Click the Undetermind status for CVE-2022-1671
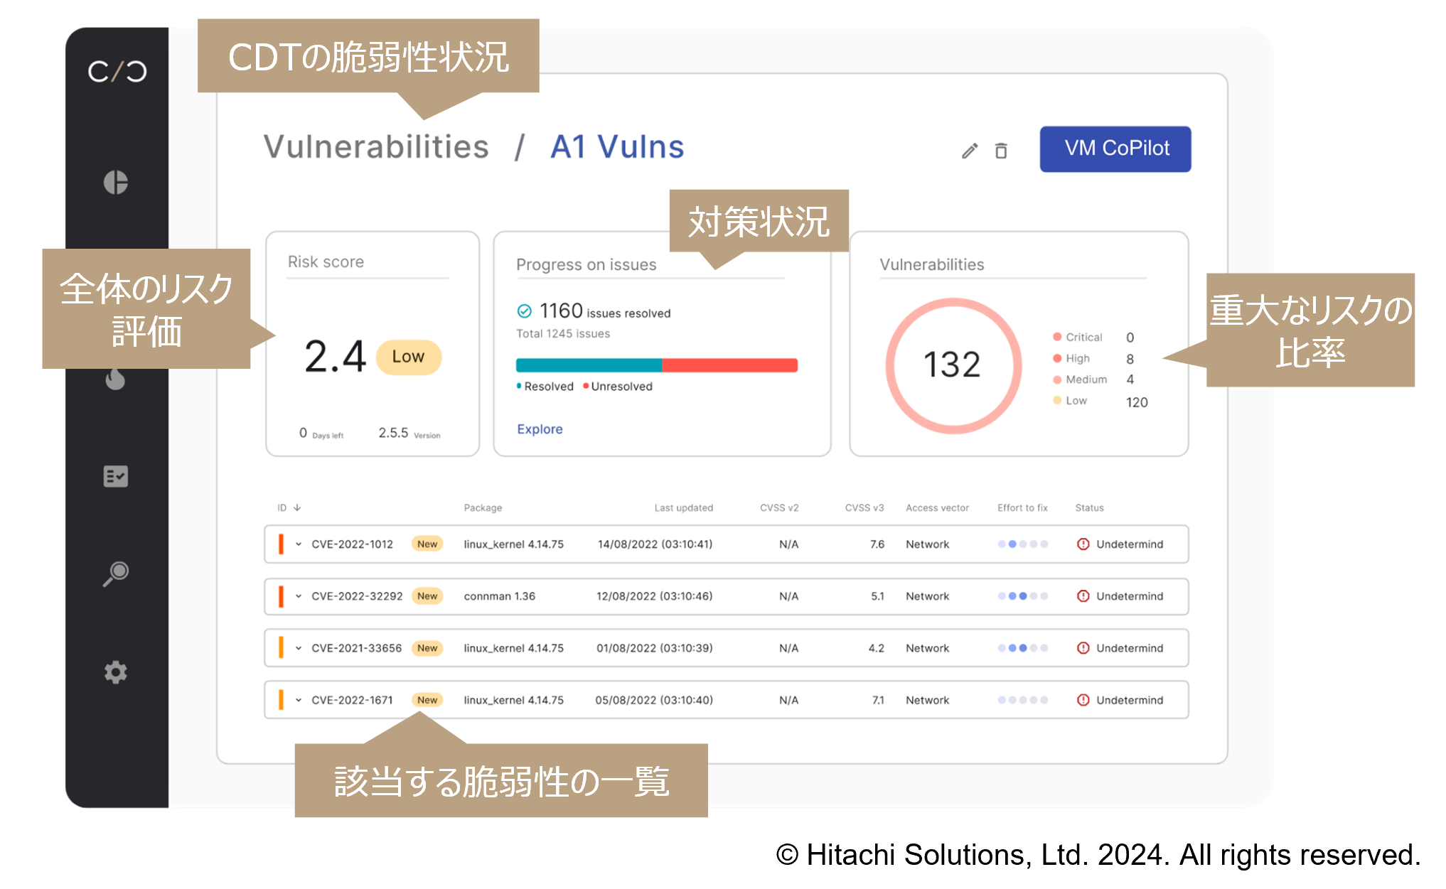1446x889 pixels. (x=1130, y=700)
